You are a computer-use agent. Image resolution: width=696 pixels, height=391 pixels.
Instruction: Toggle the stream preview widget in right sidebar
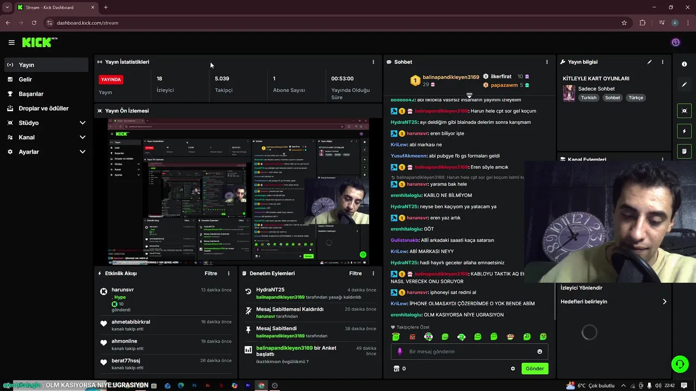click(x=684, y=111)
